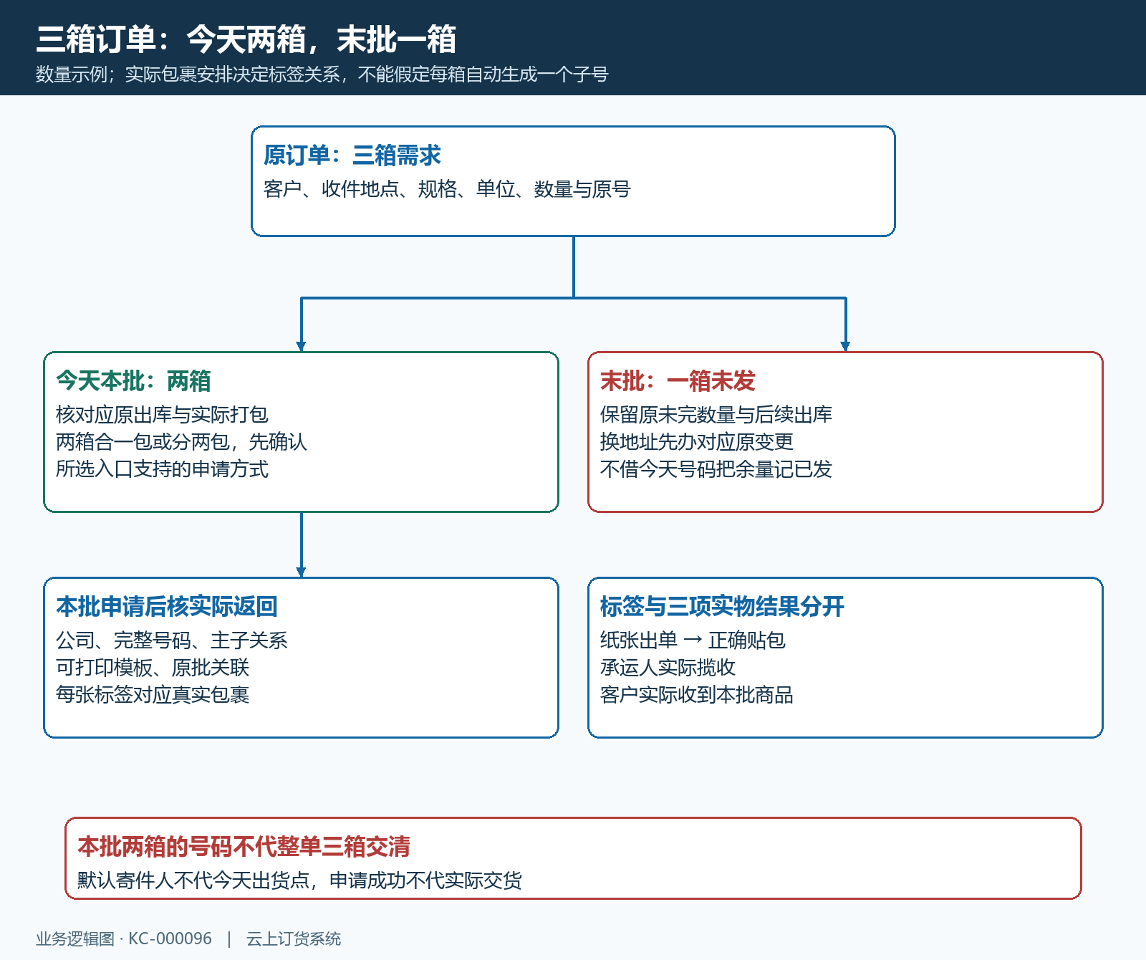Click the line 客户、收件地点、规格、单位、数量与原号
Viewport: 1146px width, 960px height.
447,189
